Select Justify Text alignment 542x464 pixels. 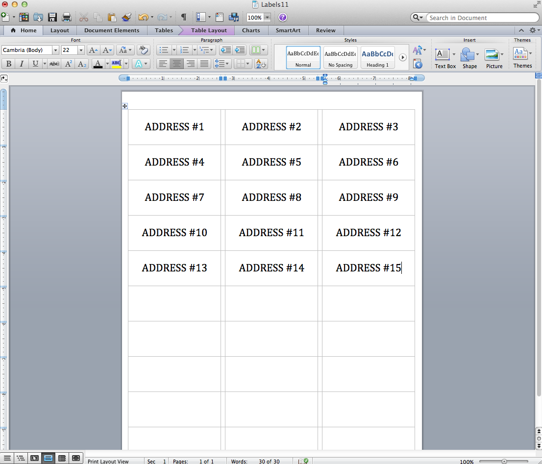204,64
